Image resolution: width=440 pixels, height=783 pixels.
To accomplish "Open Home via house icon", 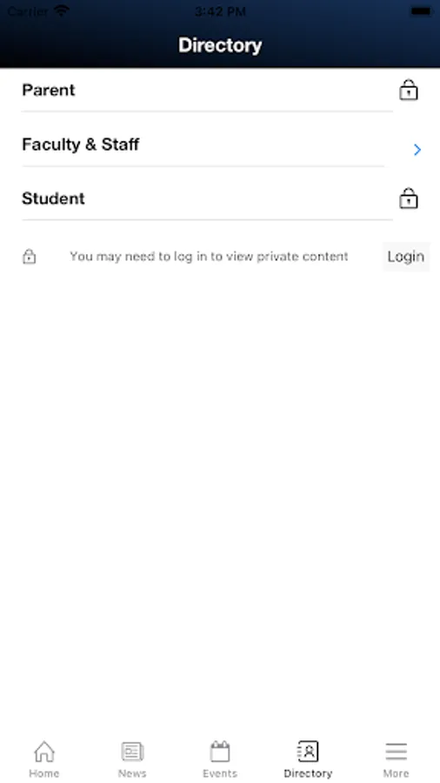I will [x=44, y=751].
